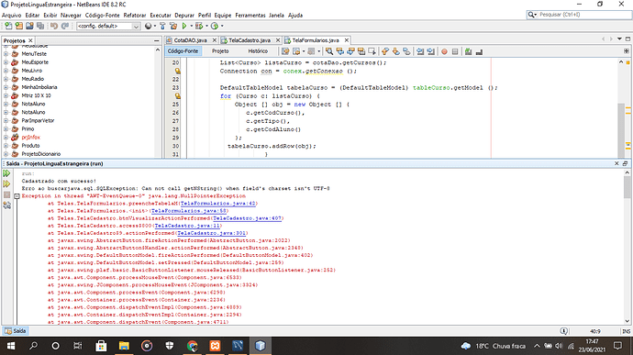This screenshot has width=633, height=355.
Task: Click Clean and Build Project icon
Action: click(173, 26)
